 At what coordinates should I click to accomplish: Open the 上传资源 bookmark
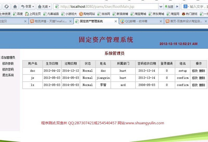[x=5, y=14]
